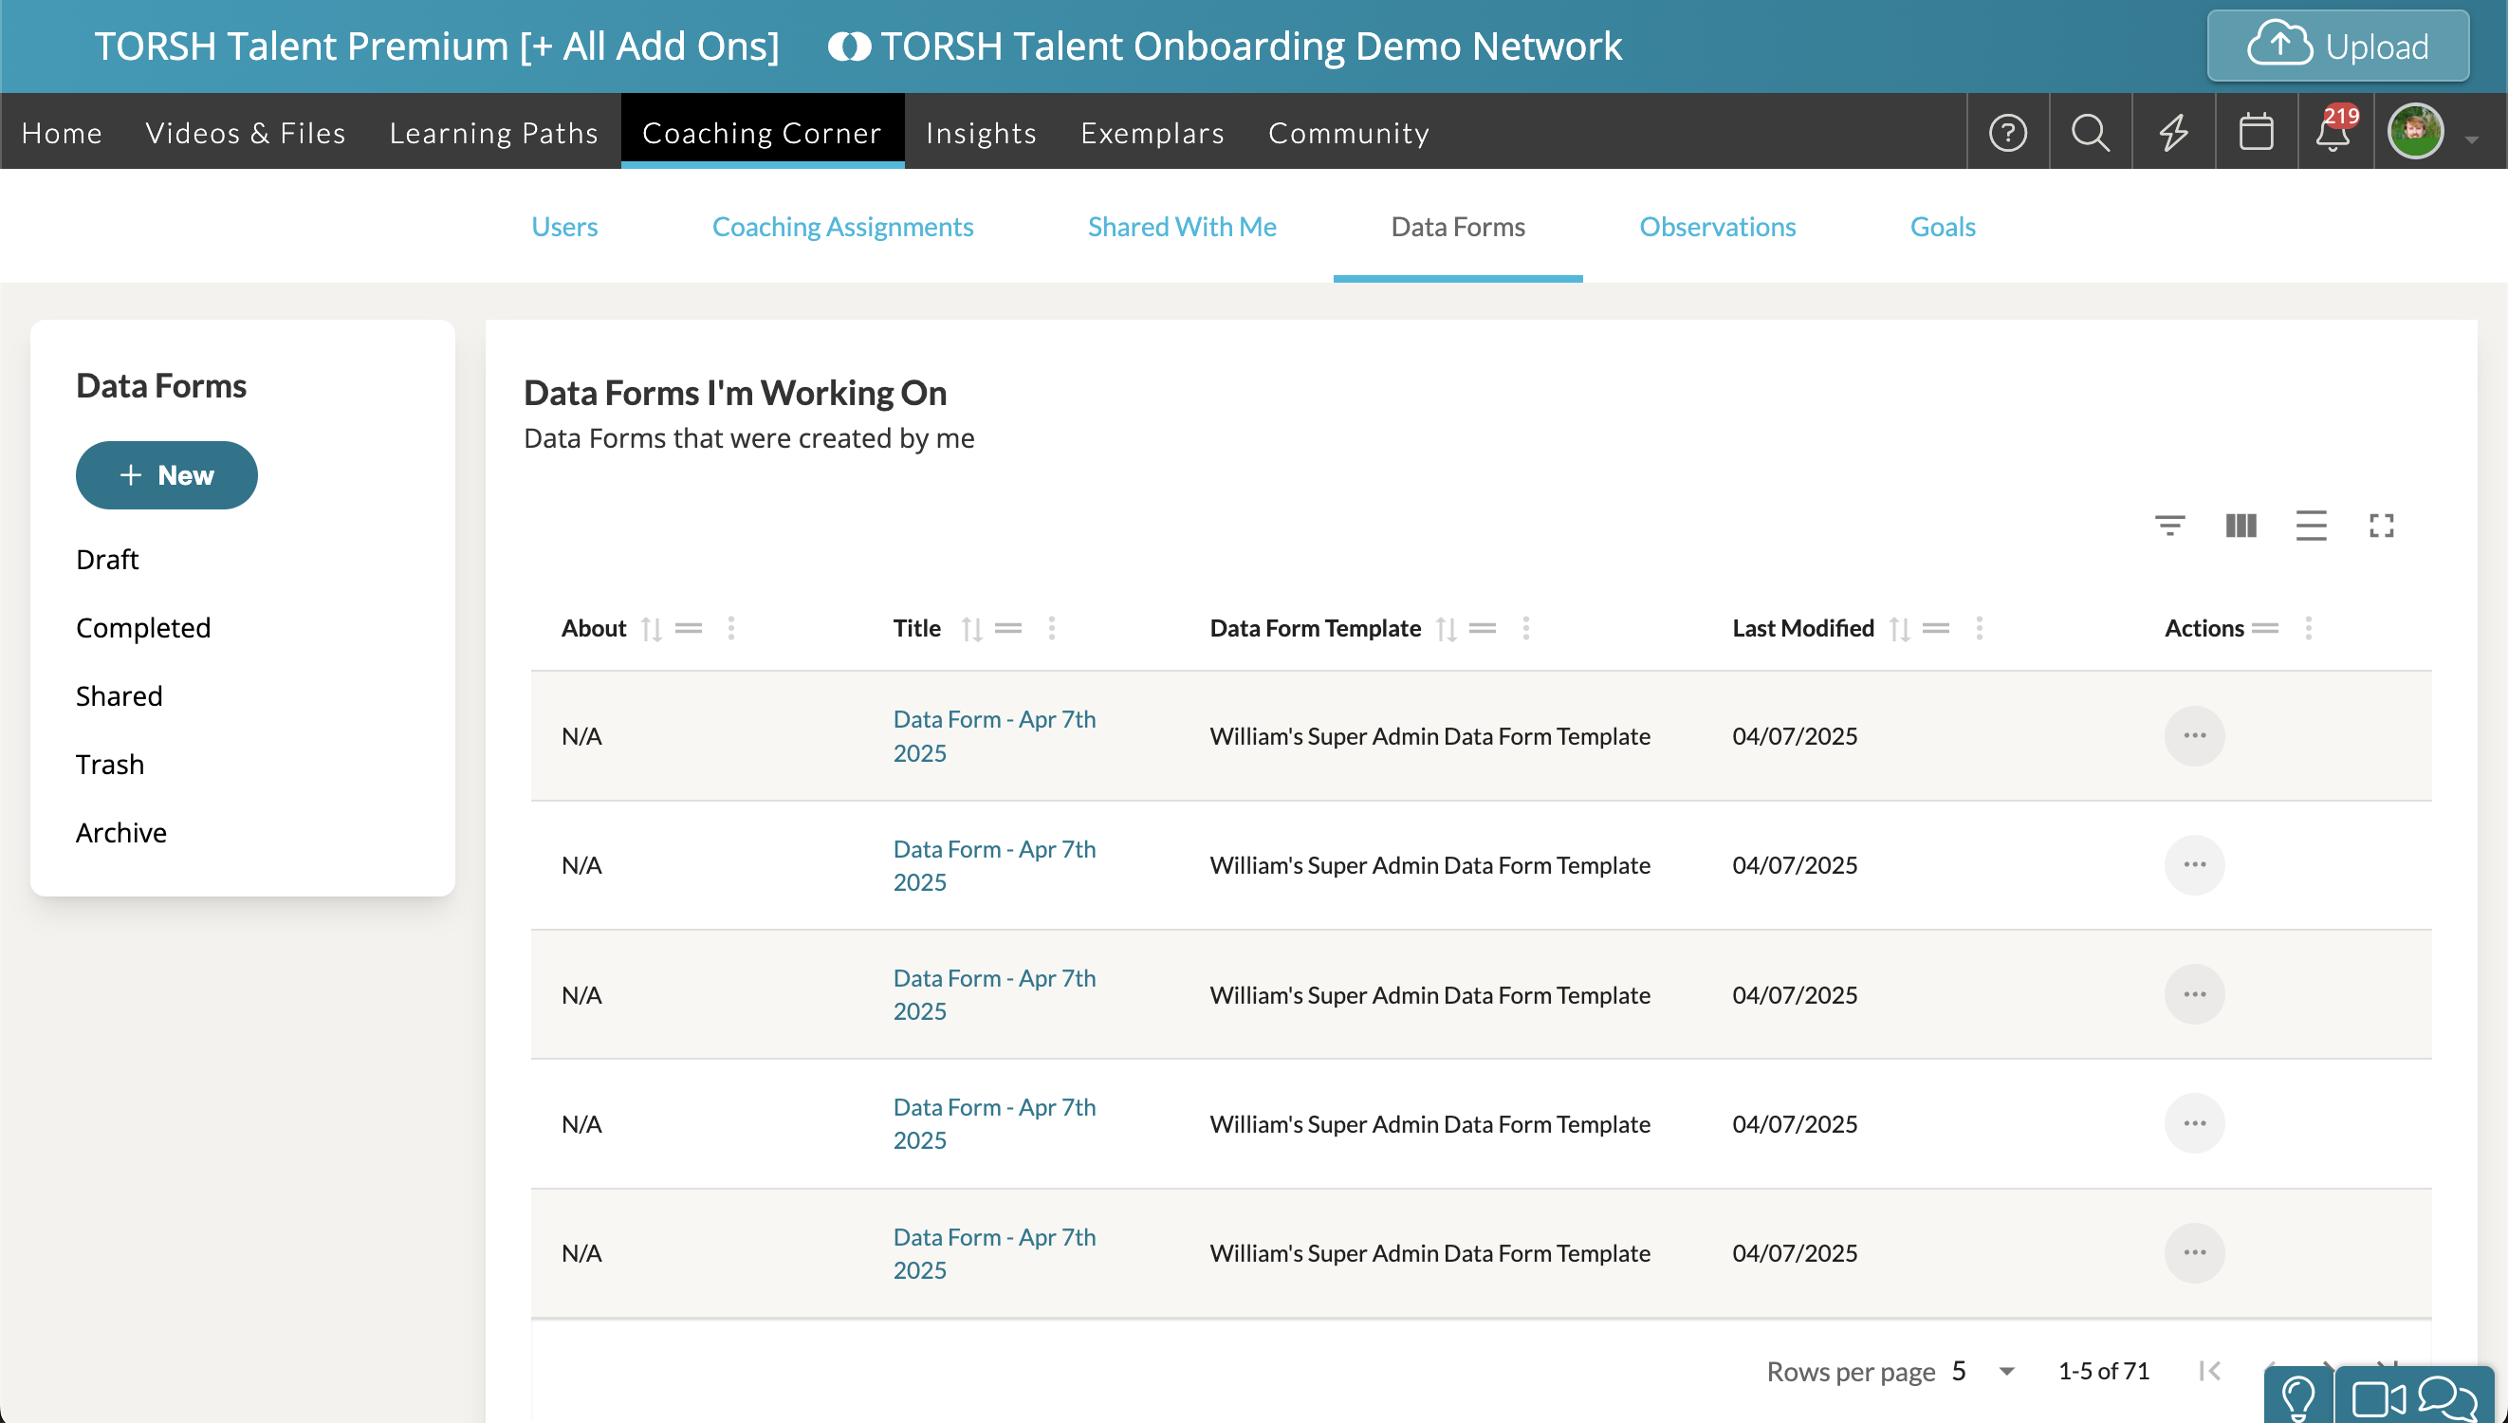Image resolution: width=2508 pixels, height=1423 pixels.
Task: Expand user profile avatar menu arrow
Action: tap(2471, 139)
